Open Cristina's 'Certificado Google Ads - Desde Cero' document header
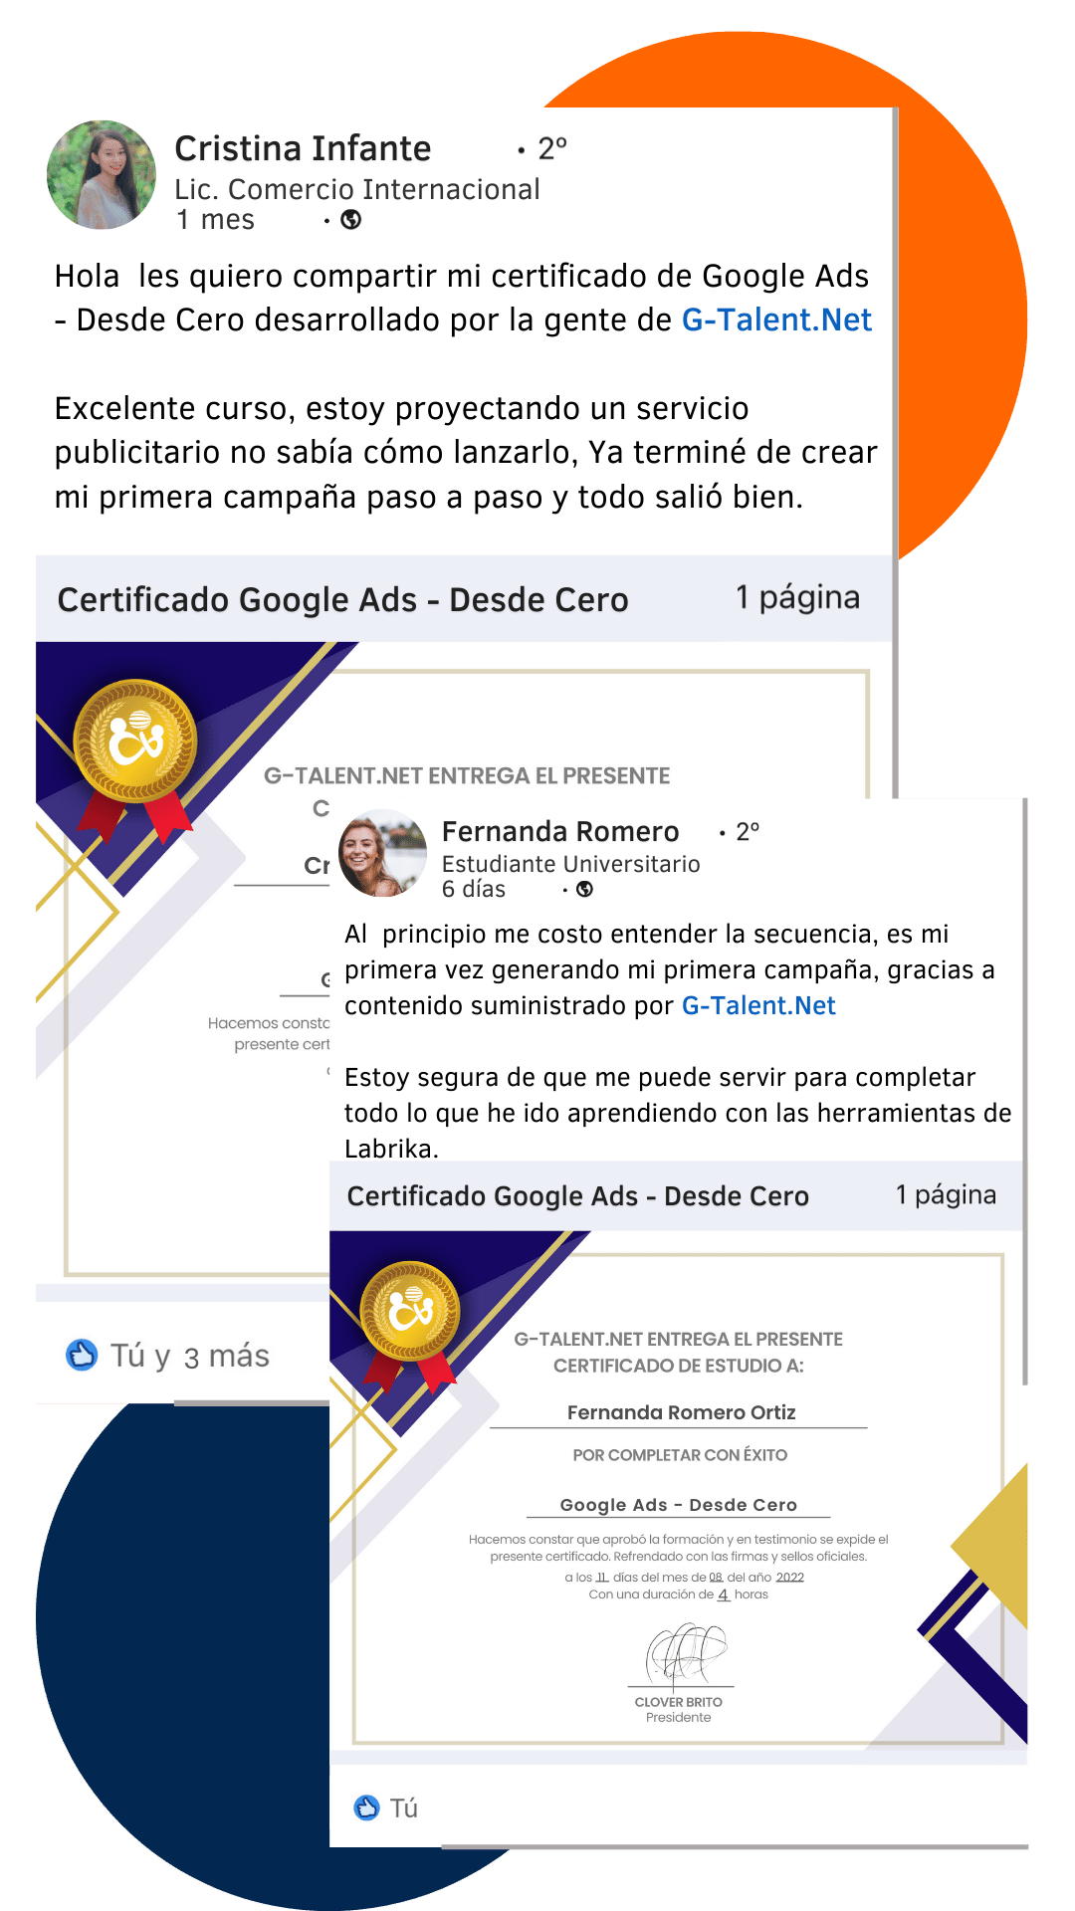The width and height of the screenshot is (1075, 1911). 464,598
